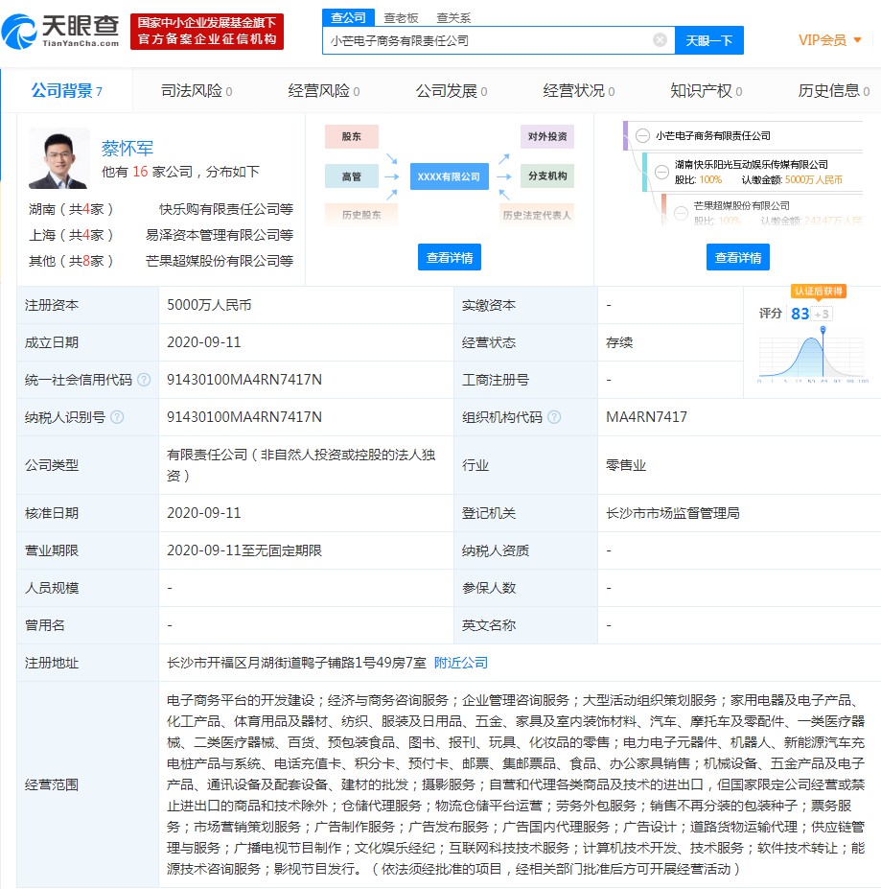Click the 长沙市市场监督管理局 registration authority value
This screenshot has height=889, width=881.
(672, 513)
